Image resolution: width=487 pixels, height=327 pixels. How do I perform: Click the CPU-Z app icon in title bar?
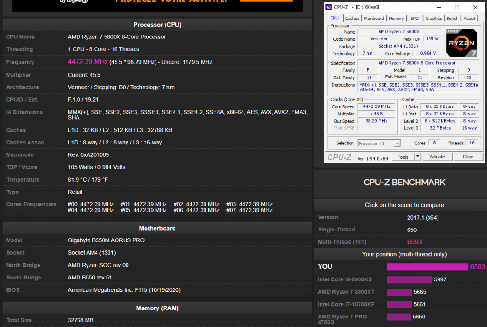[x=328, y=7]
